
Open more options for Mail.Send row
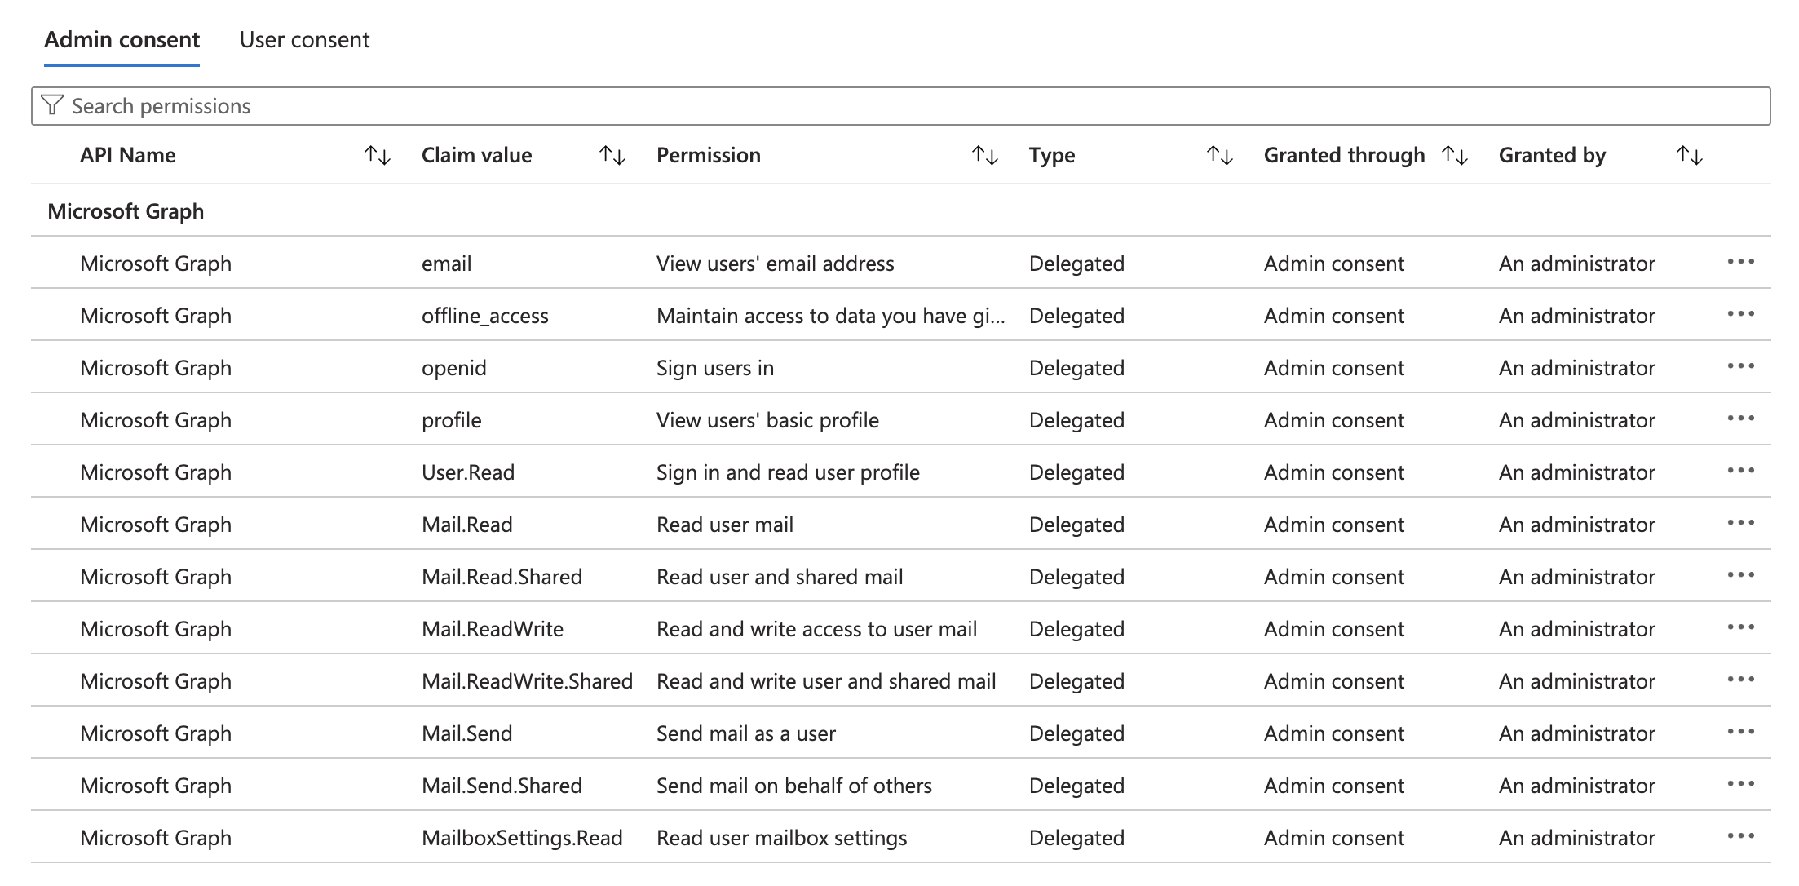click(1741, 732)
